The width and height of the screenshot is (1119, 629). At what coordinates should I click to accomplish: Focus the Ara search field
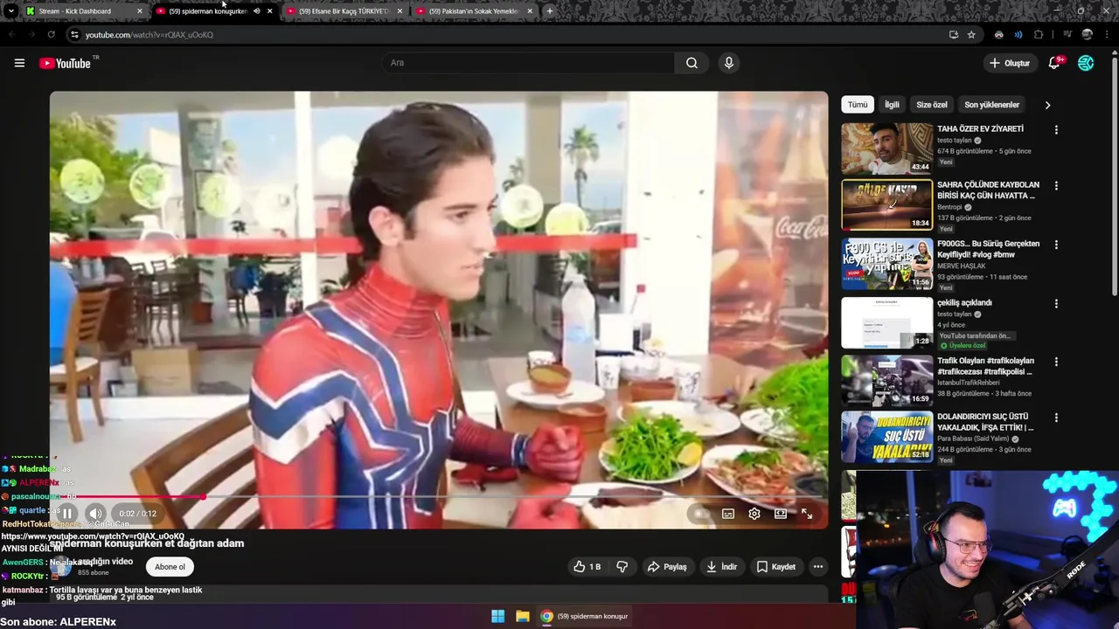click(528, 63)
